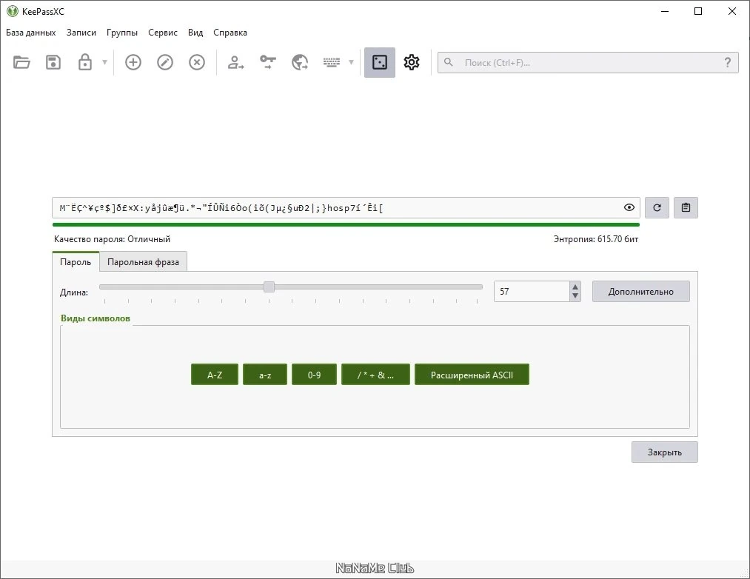
Task: Open Справка menu
Action: click(230, 33)
